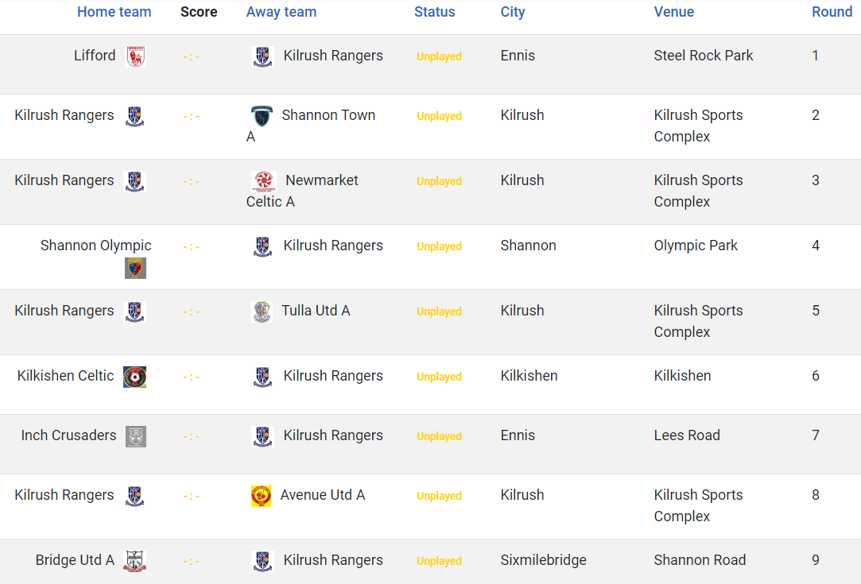
Task: Click the Avenue Utd A crest icon
Action: coord(262,496)
